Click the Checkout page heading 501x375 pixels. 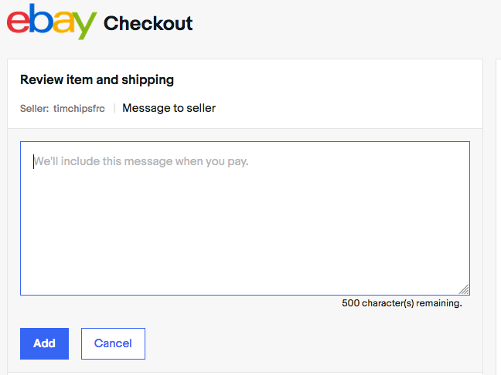click(148, 24)
